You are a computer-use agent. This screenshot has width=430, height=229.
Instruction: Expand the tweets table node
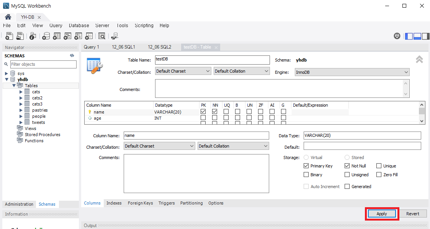21,122
